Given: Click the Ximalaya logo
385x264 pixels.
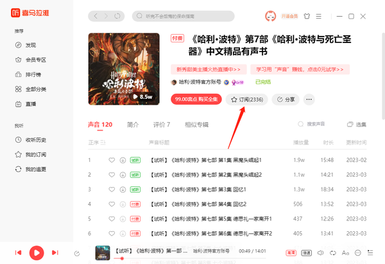Looking at the screenshot, I should pos(30,13).
